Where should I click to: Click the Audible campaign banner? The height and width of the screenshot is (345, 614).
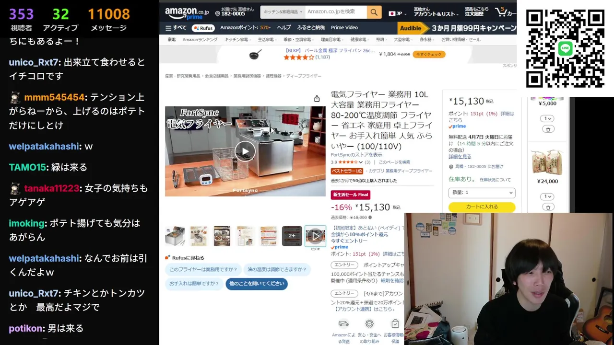[457, 28]
